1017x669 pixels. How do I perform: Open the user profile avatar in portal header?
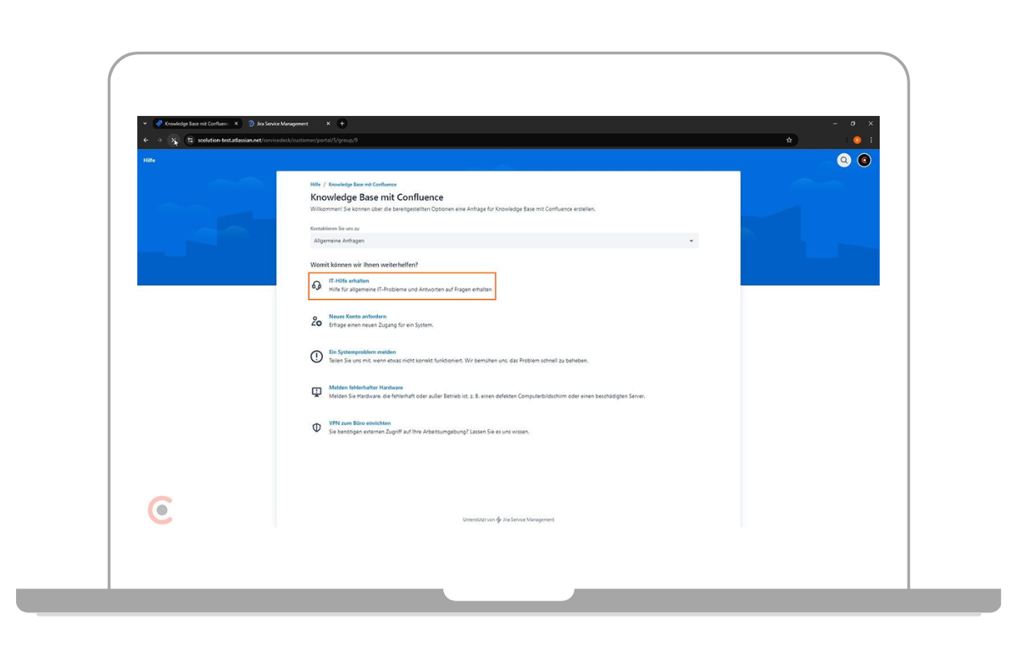pos(864,160)
